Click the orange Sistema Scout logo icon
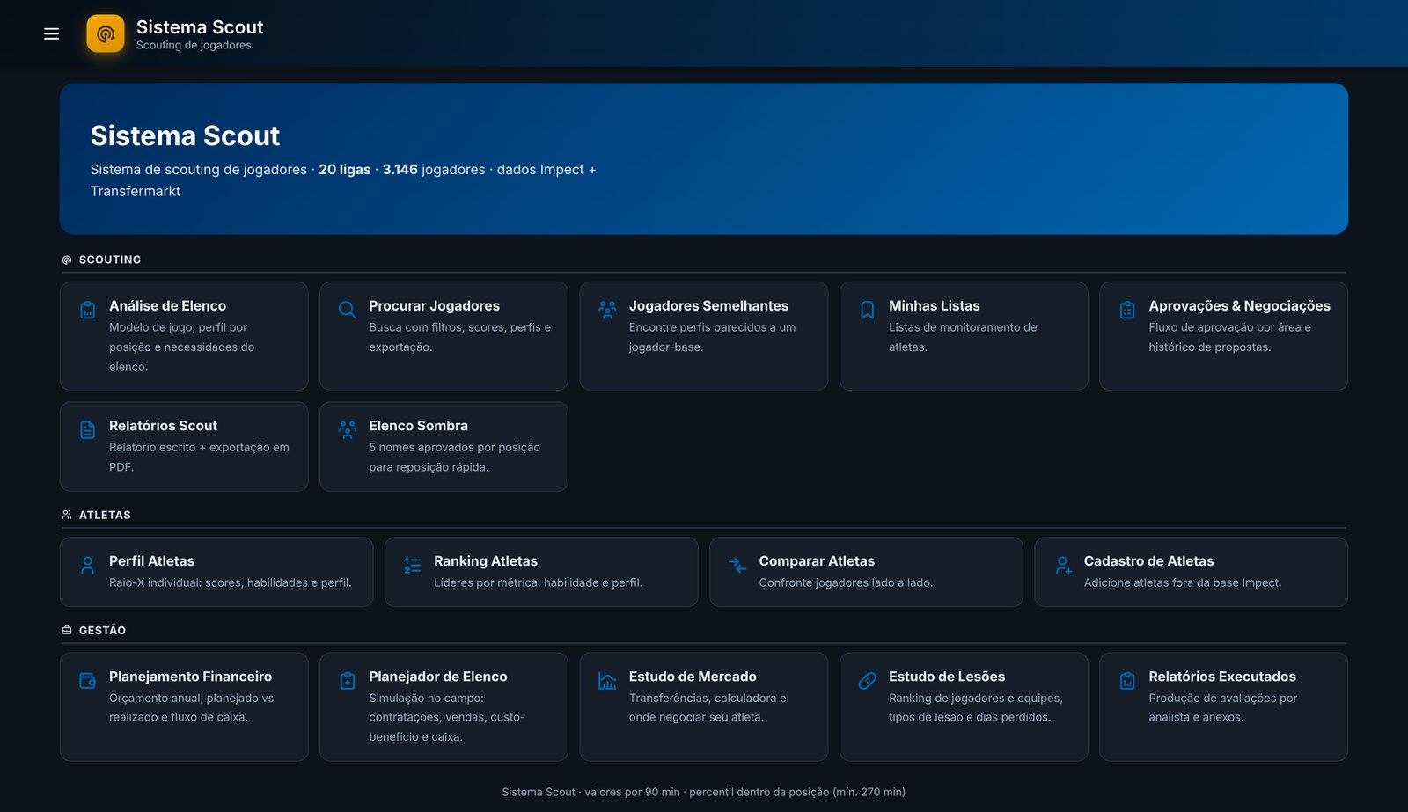This screenshot has height=812, width=1408. tap(106, 33)
